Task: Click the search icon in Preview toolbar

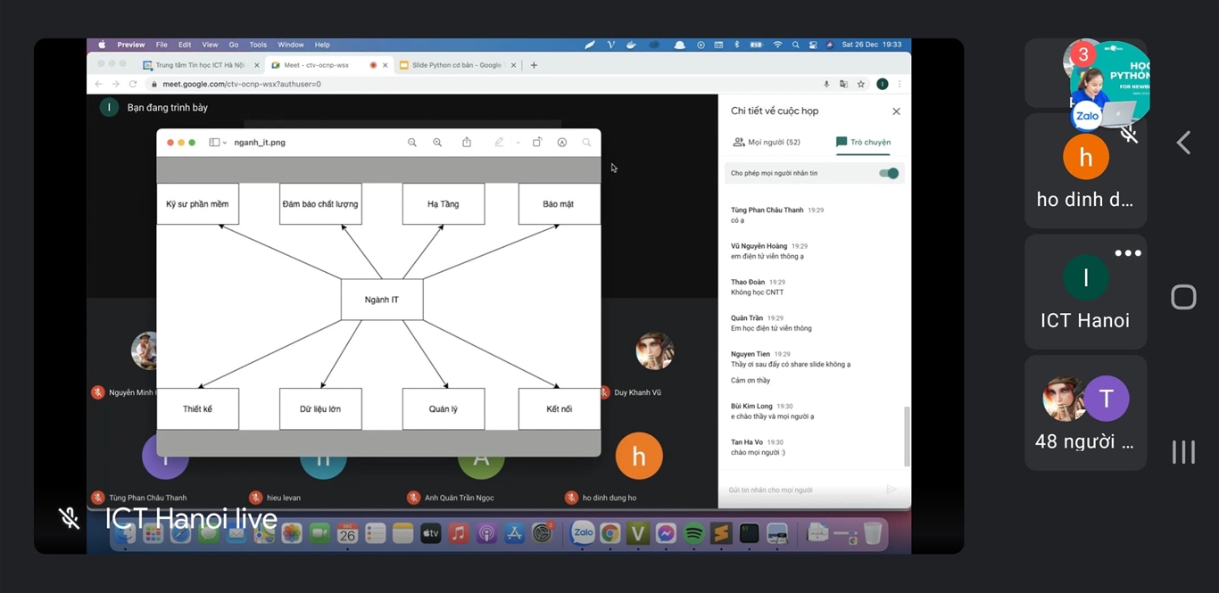Action: 586,143
